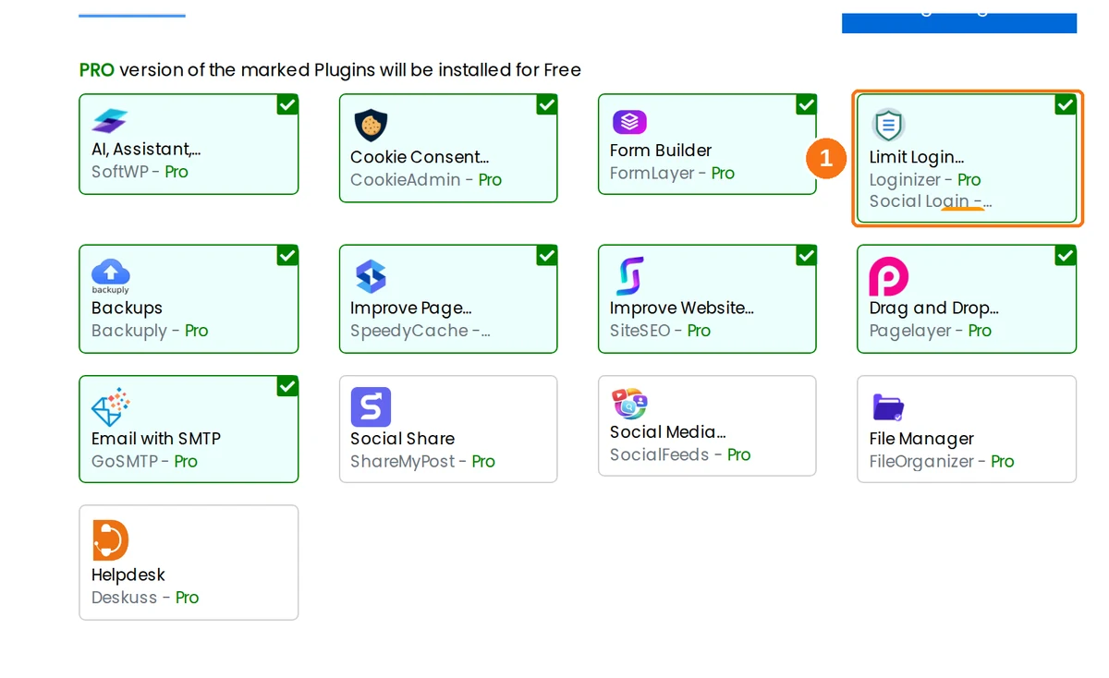Uncheck the Improve Page SpeedyCache checkbox
1109x678 pixels.
pos(547,255)
